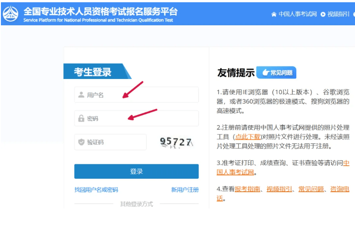Focus the 验证码 input field

click(x=110, y=142)
